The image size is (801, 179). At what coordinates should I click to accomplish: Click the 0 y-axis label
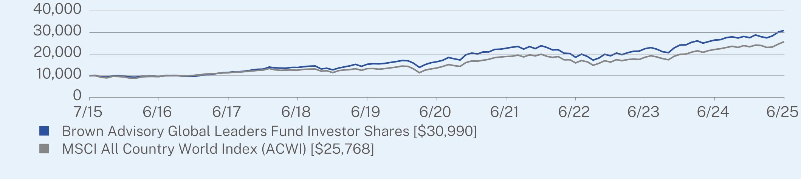click(x=77, y=96)
